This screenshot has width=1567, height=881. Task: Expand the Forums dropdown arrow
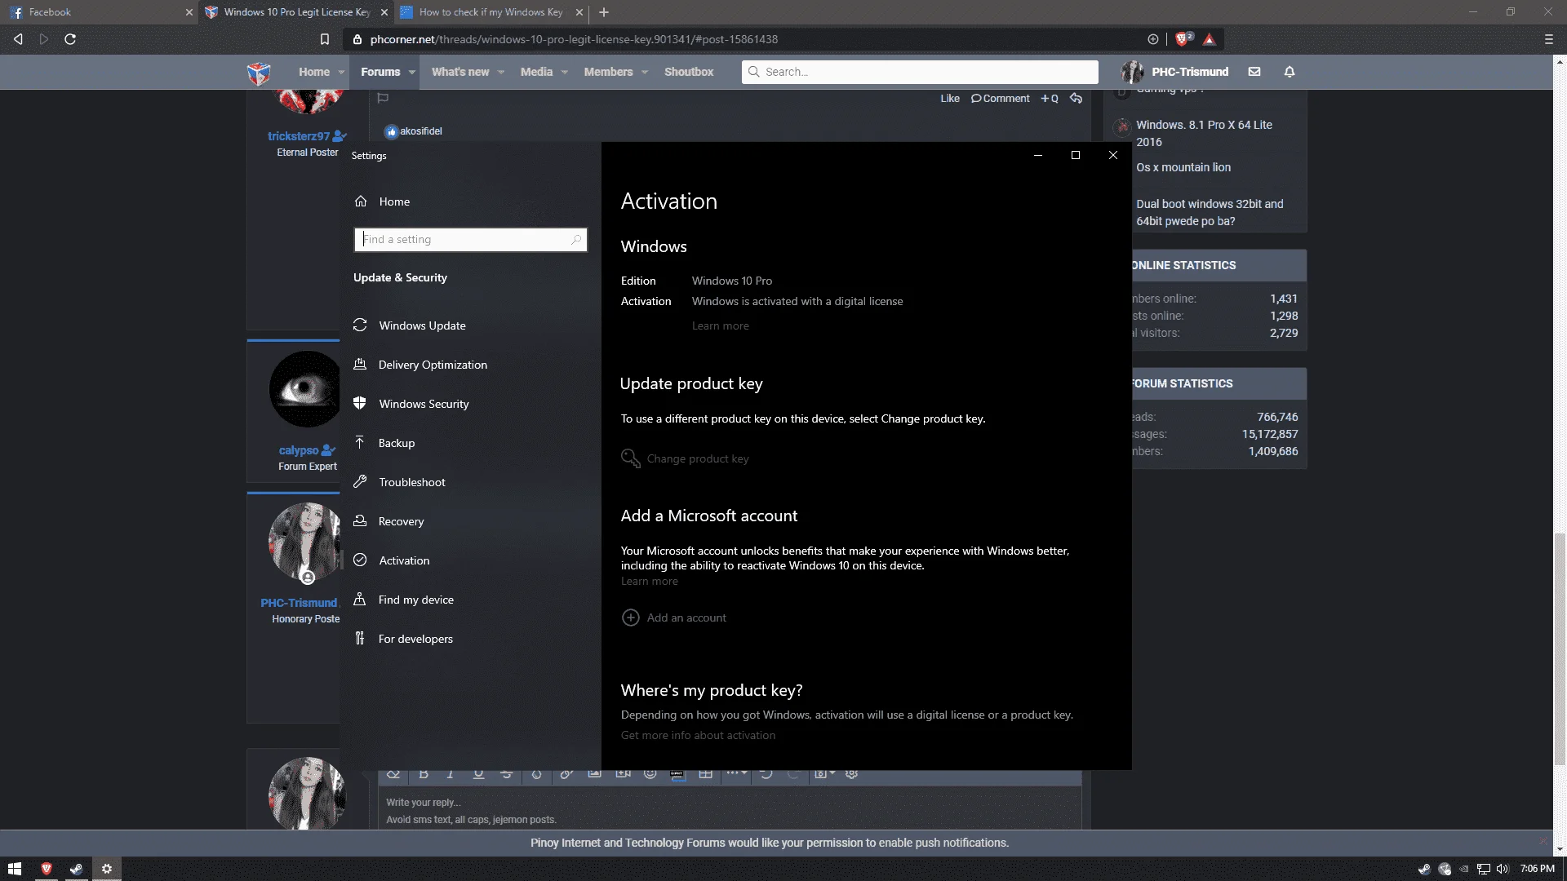(x=412, y=73)
